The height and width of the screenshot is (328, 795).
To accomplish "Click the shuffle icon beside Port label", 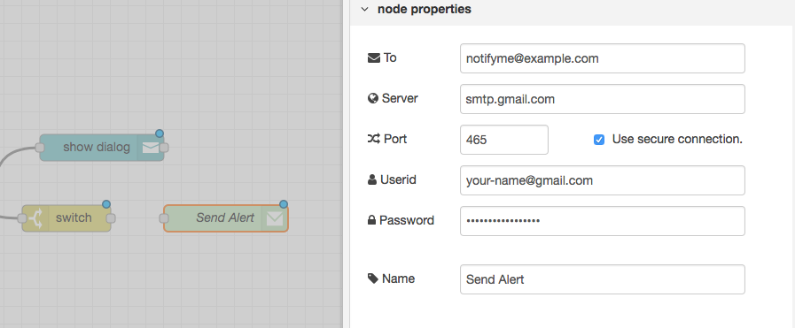I will pos(374,139).
